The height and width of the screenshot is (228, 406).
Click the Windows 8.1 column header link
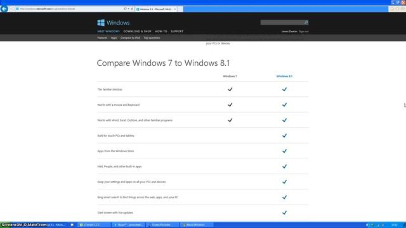(284, 76)
